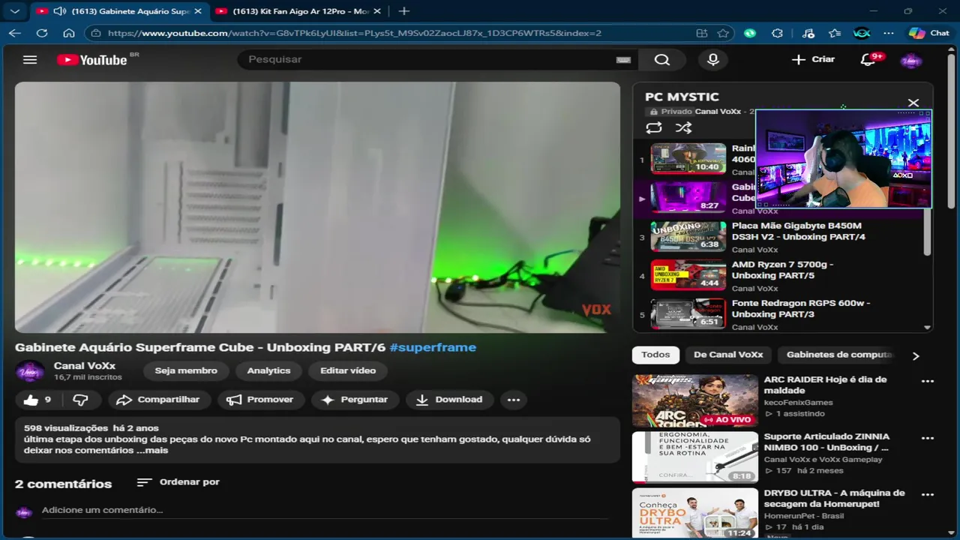Click the Compartilhar share button
The height and width of the screenshot is (540, 960).
click(159, 400)
